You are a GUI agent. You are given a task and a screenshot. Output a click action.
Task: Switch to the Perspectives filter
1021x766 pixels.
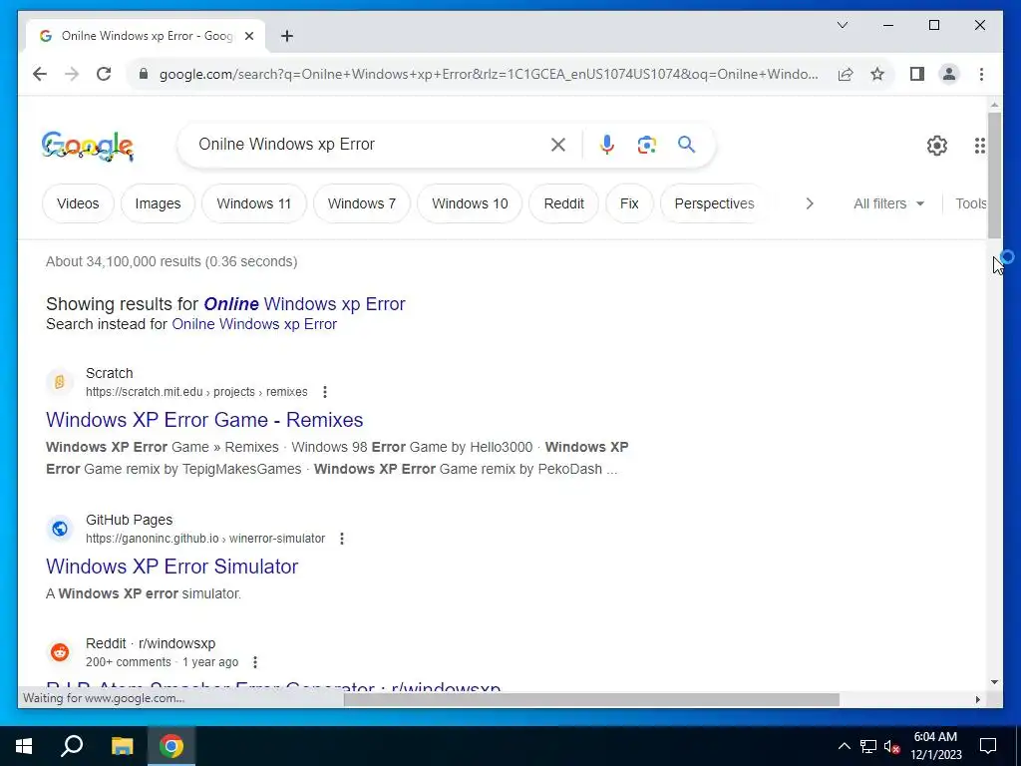tap(714, 203)
